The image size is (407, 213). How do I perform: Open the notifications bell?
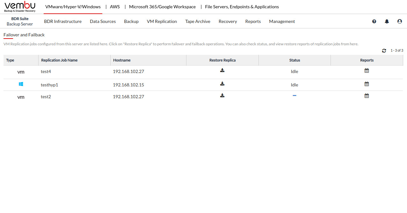tap(387, 21)
